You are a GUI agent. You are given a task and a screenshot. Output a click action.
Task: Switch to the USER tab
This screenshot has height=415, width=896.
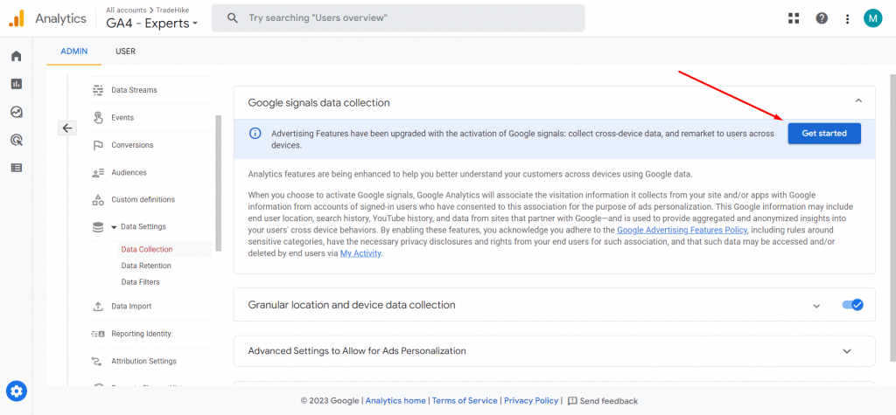[126, 52]
